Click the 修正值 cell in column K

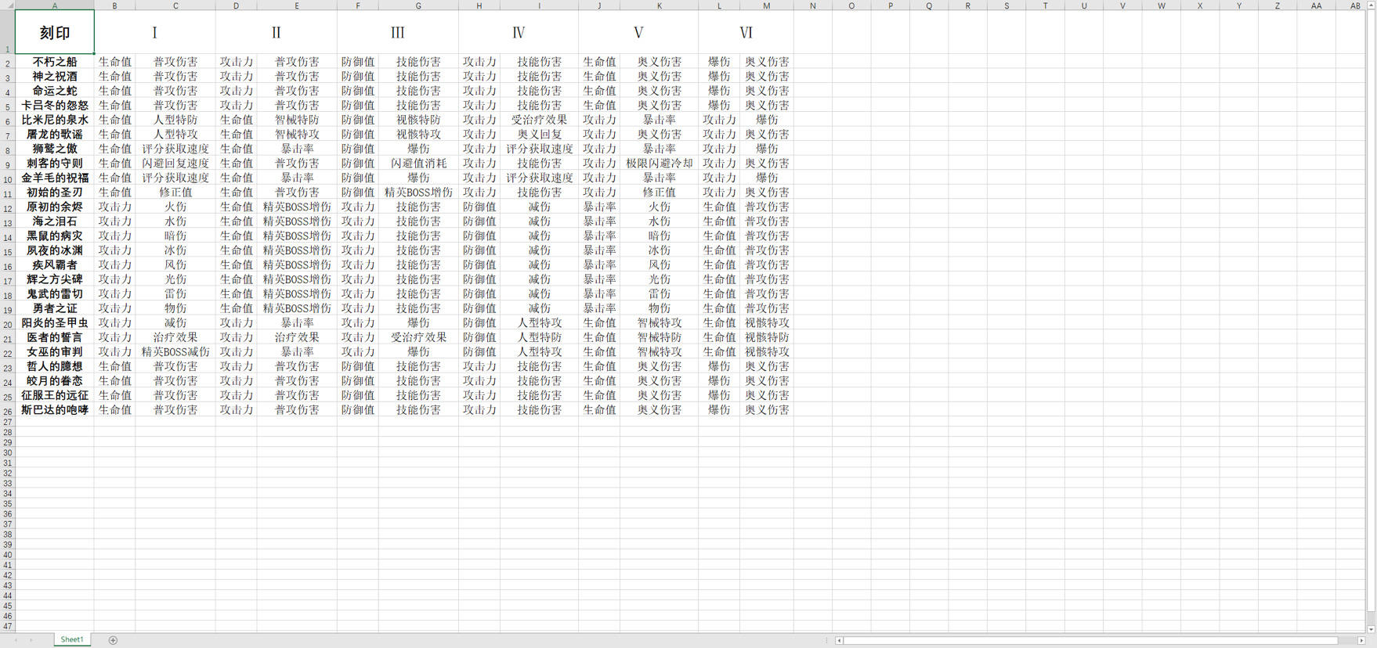(660, 192)
